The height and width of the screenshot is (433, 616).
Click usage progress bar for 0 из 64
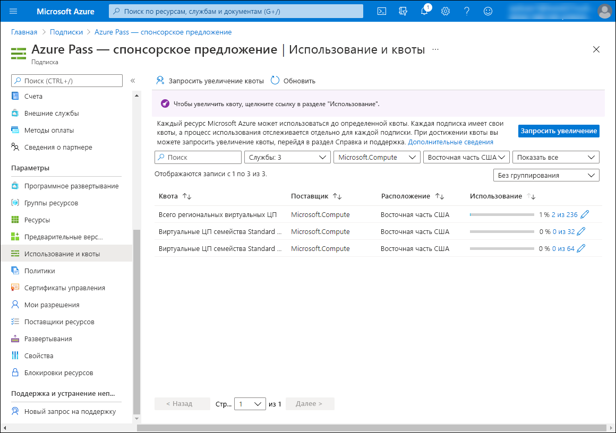point(502,248)
